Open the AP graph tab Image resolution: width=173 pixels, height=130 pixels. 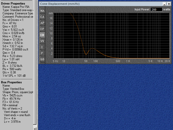(x=42, y=23)
